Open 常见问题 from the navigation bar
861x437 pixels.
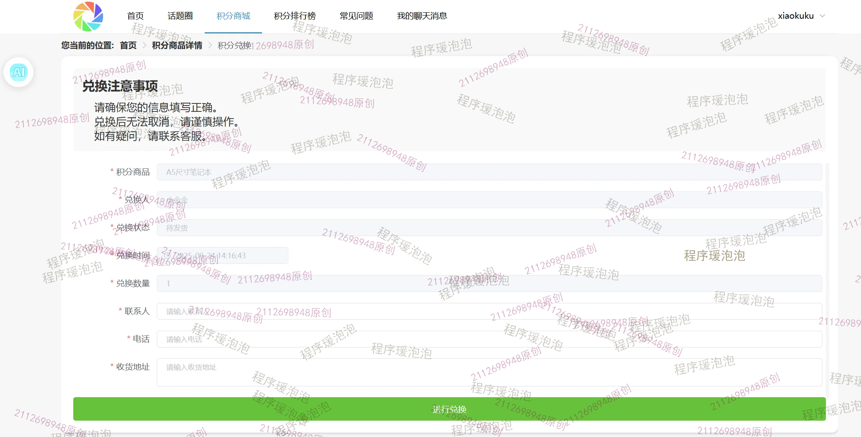356,16
